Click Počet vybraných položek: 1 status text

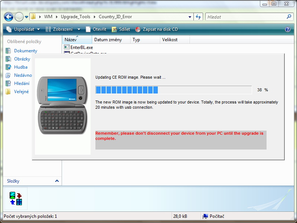click(30, 216)
